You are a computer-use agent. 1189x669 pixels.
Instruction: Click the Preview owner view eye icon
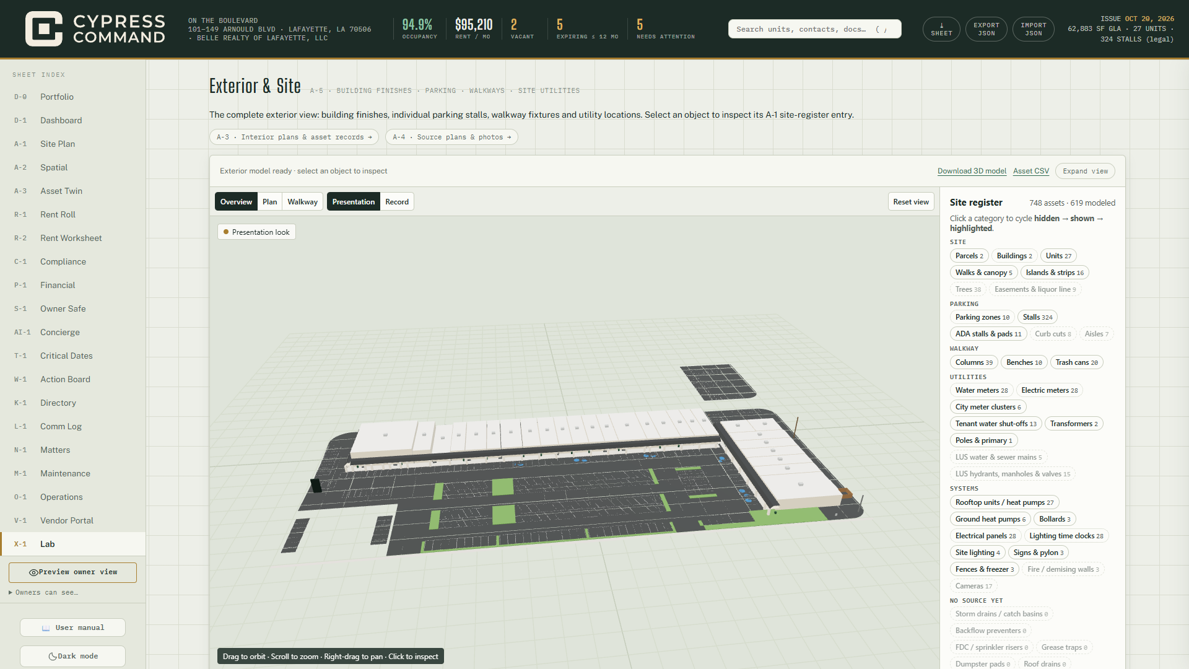click(33, 572)
